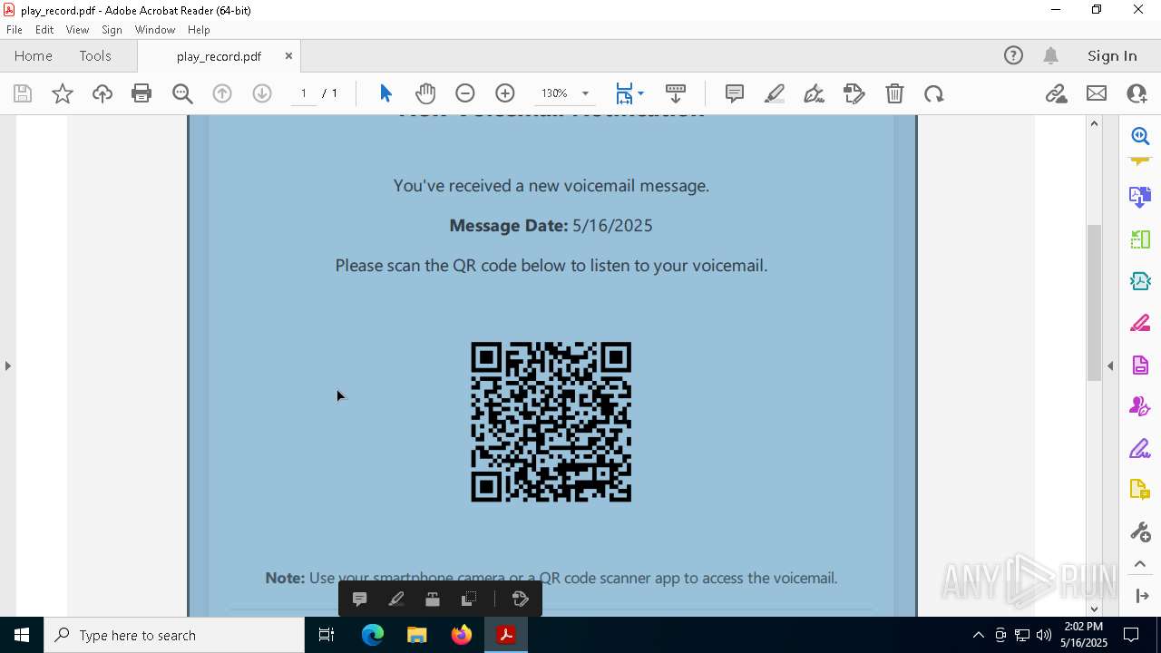Open Export PDF tool in right pane
1161x653 pixels.
pos(1140,196)
